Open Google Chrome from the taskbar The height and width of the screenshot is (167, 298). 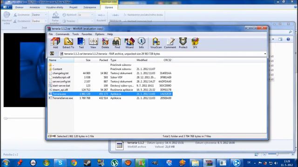click(x=74, y=163)
